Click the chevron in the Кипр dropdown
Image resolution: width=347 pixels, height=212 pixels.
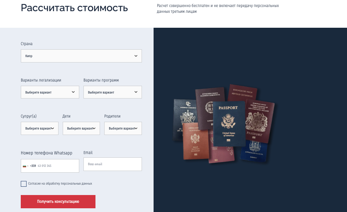point(136,56)
